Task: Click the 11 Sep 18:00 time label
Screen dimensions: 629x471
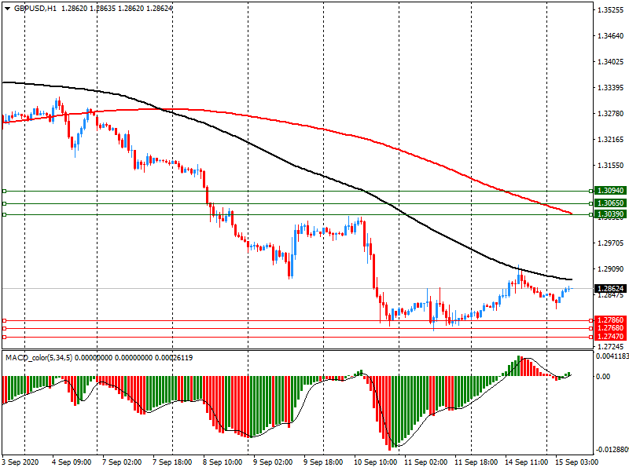Action: click(x=476, y=462)
